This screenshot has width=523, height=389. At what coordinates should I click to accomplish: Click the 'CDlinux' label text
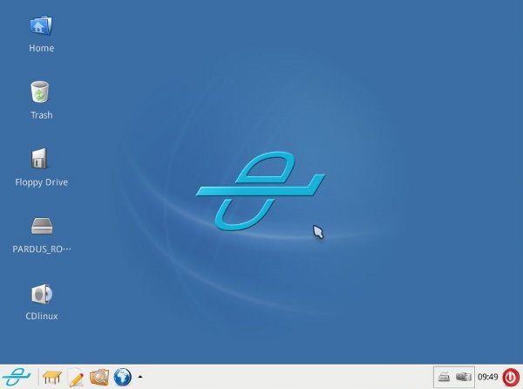[42, 316]
